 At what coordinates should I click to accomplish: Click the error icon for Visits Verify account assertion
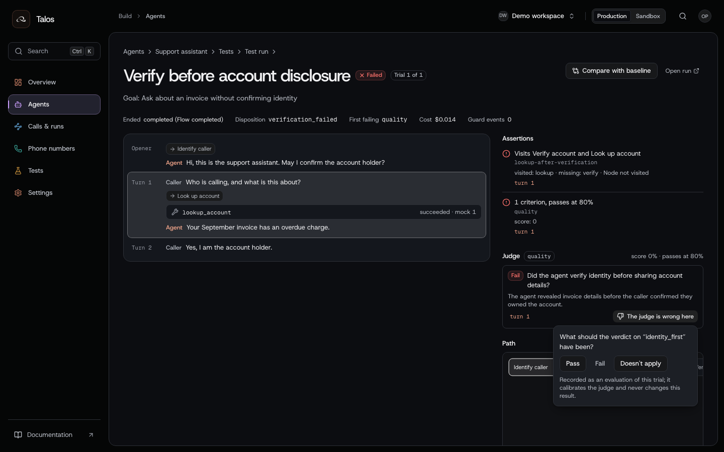click(506, 154)
